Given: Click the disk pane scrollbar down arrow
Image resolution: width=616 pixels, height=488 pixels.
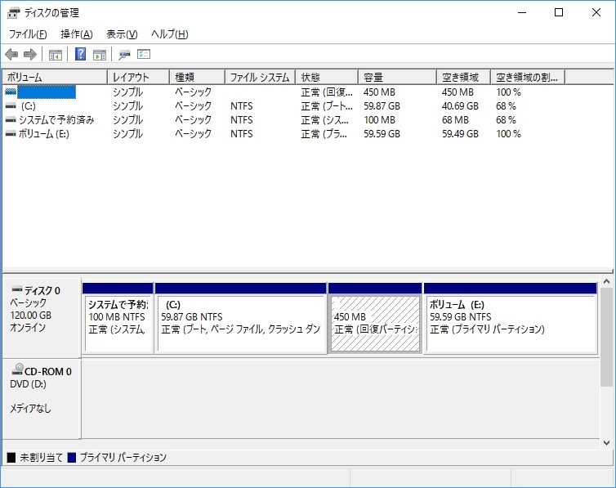Looking at the screenshot, I should pyautogui.click(x=606, y=443).
